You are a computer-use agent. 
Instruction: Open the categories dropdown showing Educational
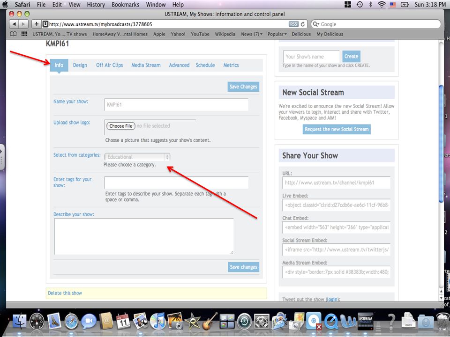tap(137, 157)
